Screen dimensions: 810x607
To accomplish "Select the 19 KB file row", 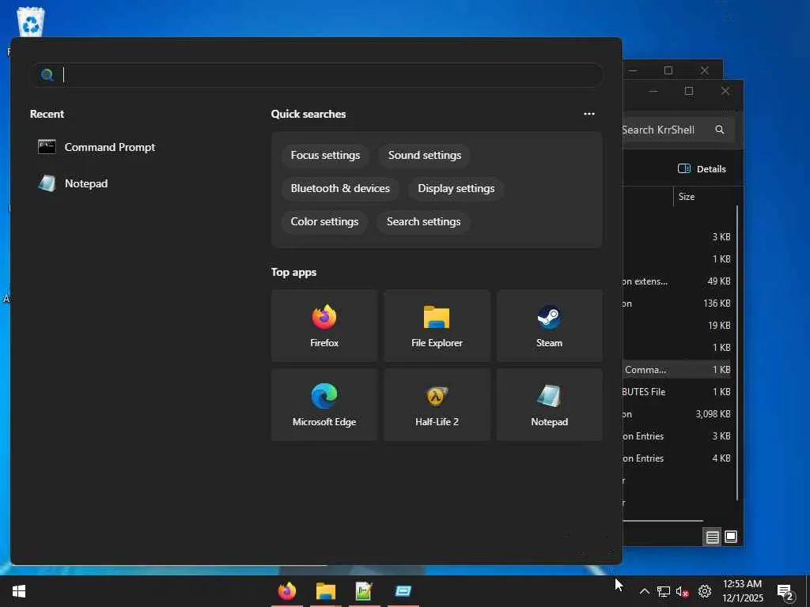I will tap(677, 325).
